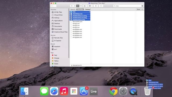Save the current search
172x97 pixels.
pyautogui.click(x=138, y=9)
